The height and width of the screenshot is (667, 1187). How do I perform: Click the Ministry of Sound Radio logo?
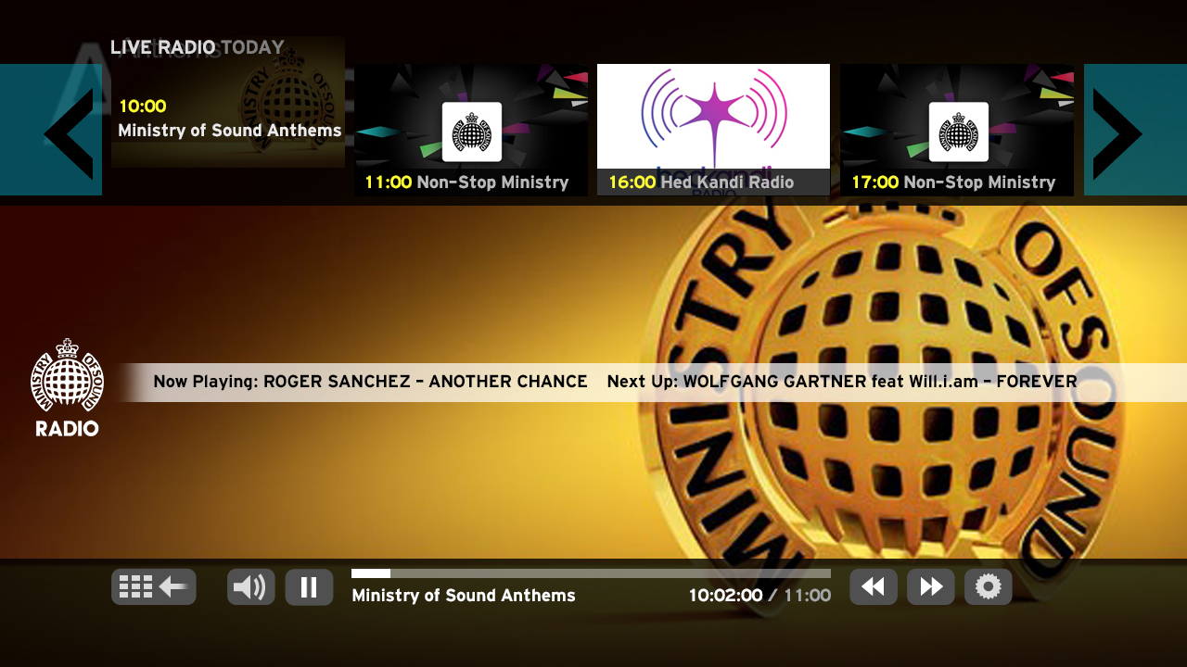pos(67,387)
